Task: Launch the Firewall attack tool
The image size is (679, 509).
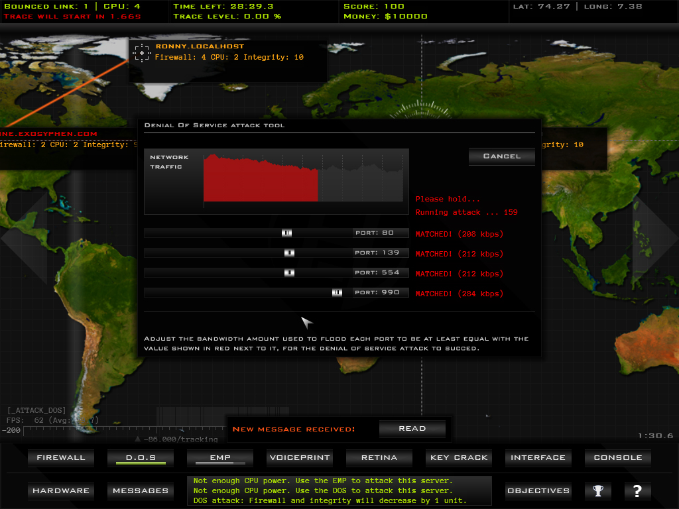Action: (61, 457)
